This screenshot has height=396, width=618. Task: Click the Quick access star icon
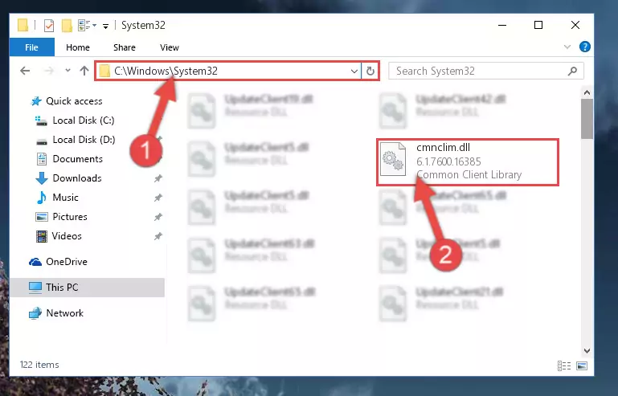[x=36, y=101]
